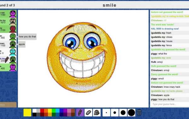Choose the second largest brush size
The height and width of the screenshot is (119, 189).
click(123, 112)
